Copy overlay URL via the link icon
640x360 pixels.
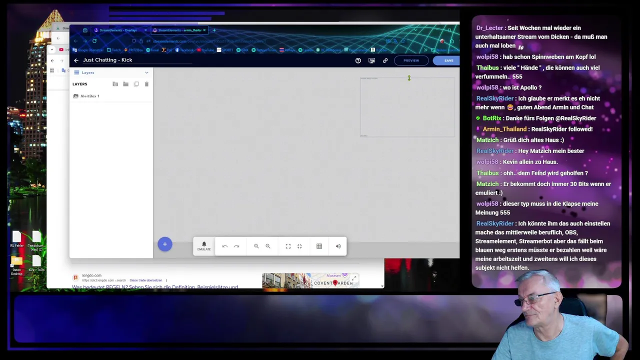click(385, 60)
